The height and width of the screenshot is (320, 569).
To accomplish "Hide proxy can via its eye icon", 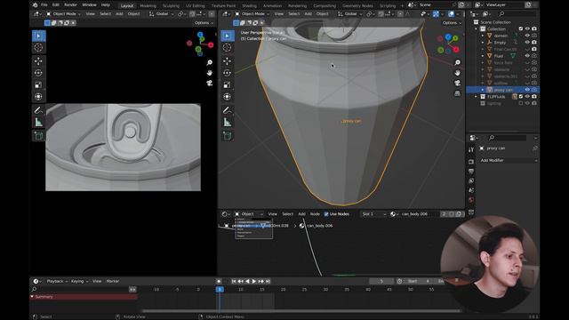I will click(x=527, y=90).
